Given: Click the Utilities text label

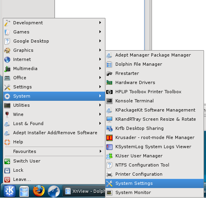Looking at the screenshot, I should pyautogui.click(x=22, y=105).
